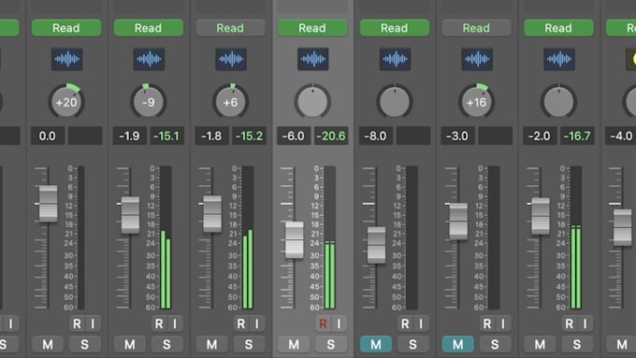
Task: Click the pan knob showing +6
Action: coord(230,101)
